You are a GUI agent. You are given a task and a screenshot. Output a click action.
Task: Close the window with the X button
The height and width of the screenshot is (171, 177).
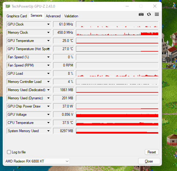click(155, 6)
